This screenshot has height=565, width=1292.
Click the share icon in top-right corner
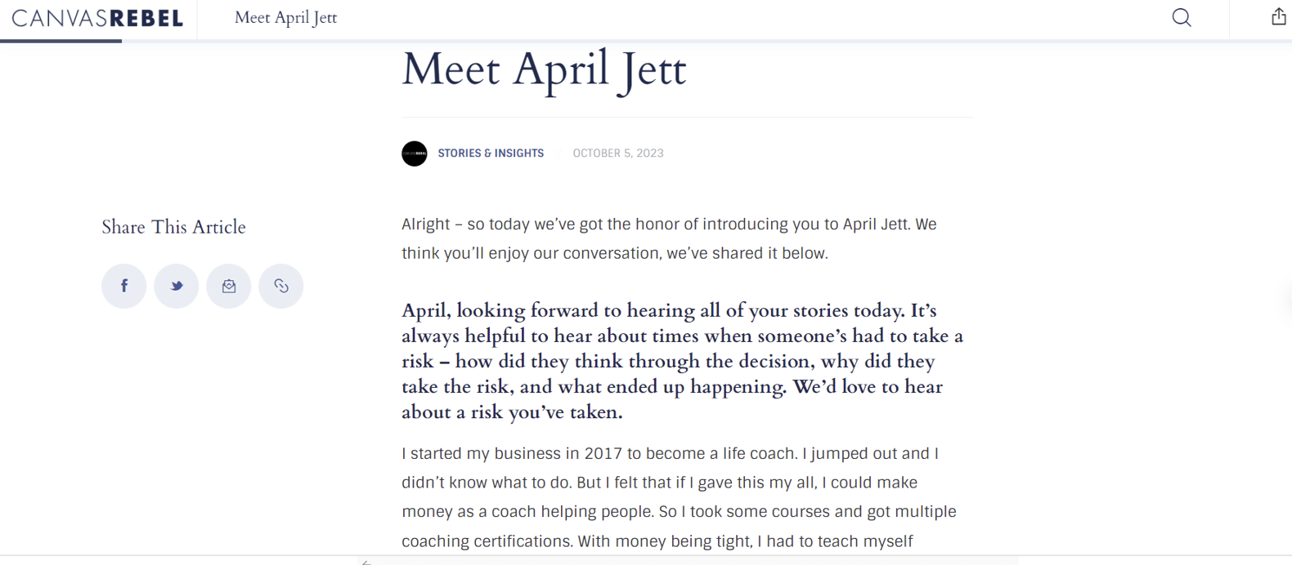coord(1278,17)
